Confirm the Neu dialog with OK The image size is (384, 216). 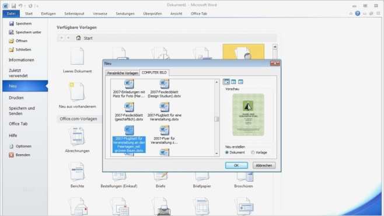pyautogui.click(x=236, y=165)
